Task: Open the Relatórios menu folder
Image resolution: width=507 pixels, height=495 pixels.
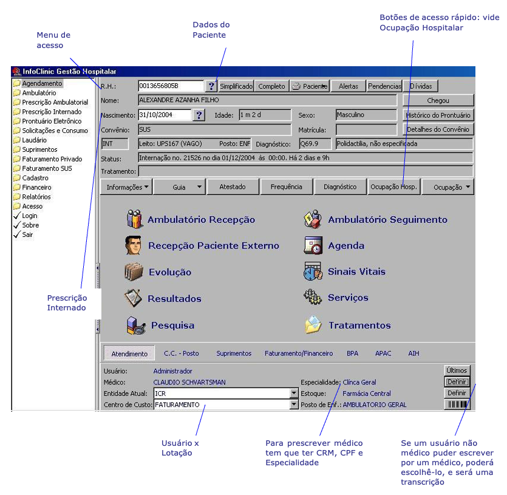Action: [x=32, y=197]
